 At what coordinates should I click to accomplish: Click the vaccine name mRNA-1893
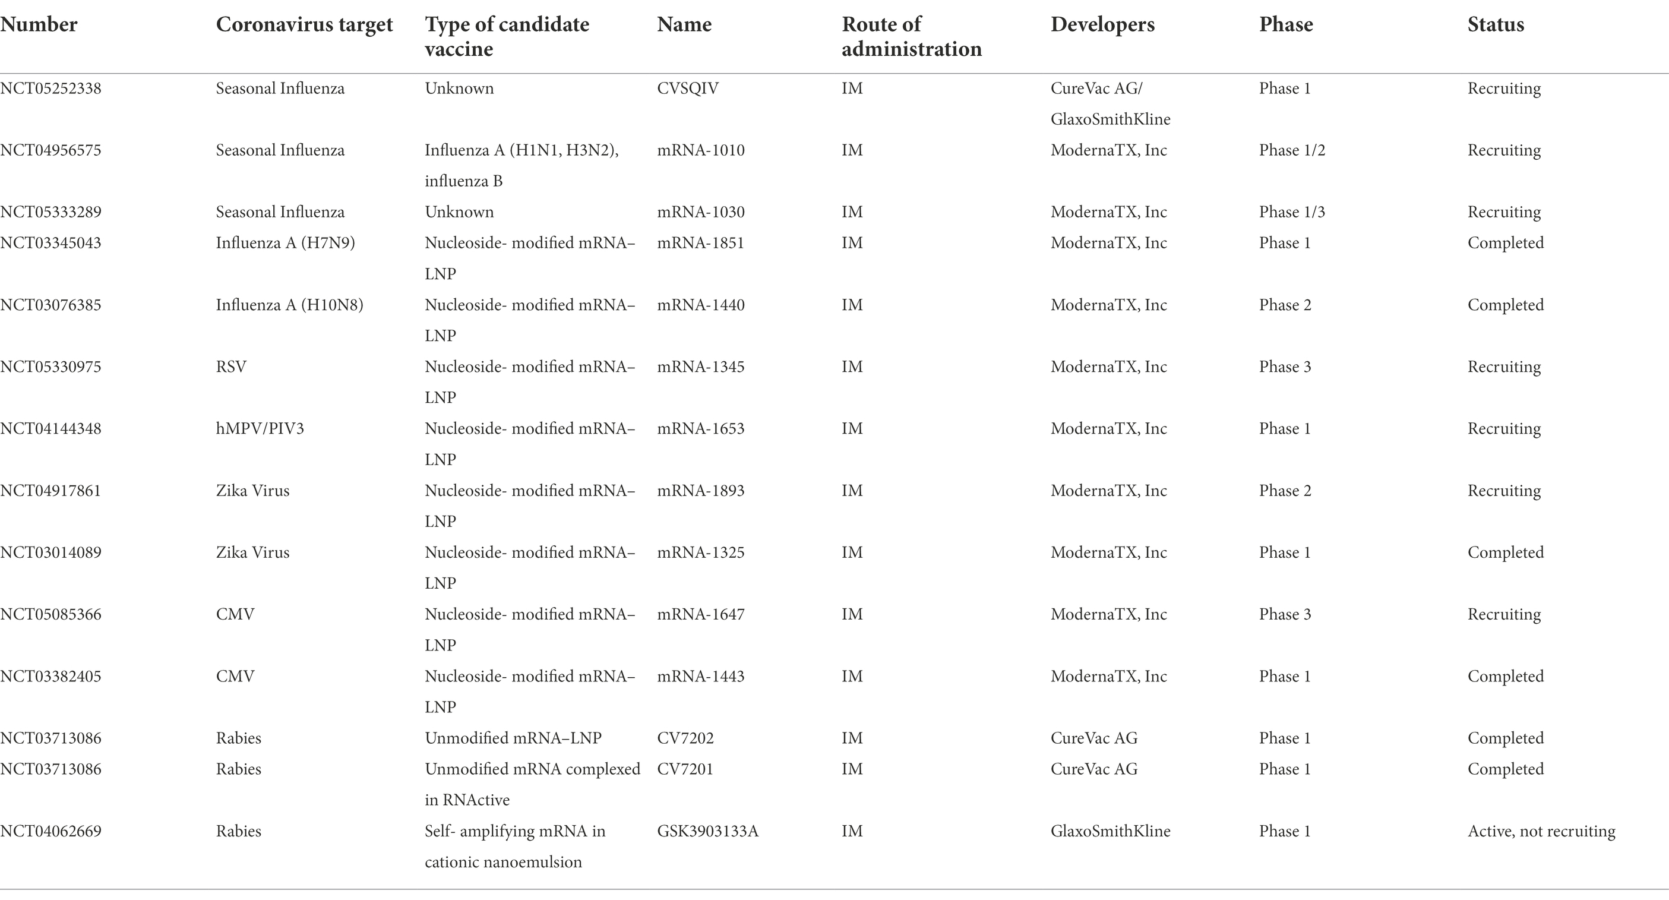coord(700,491)
